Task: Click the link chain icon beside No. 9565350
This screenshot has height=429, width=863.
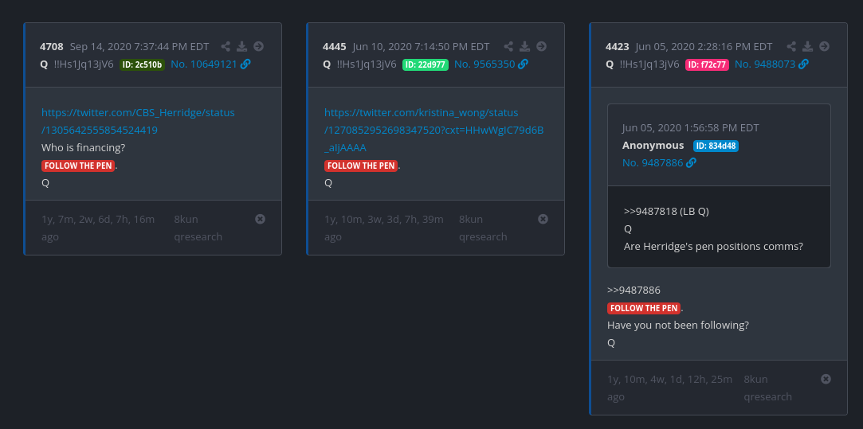Action: (524, 64)
